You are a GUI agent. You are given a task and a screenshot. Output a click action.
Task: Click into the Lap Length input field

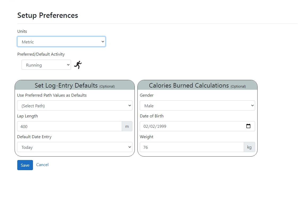tap(69, 126)
